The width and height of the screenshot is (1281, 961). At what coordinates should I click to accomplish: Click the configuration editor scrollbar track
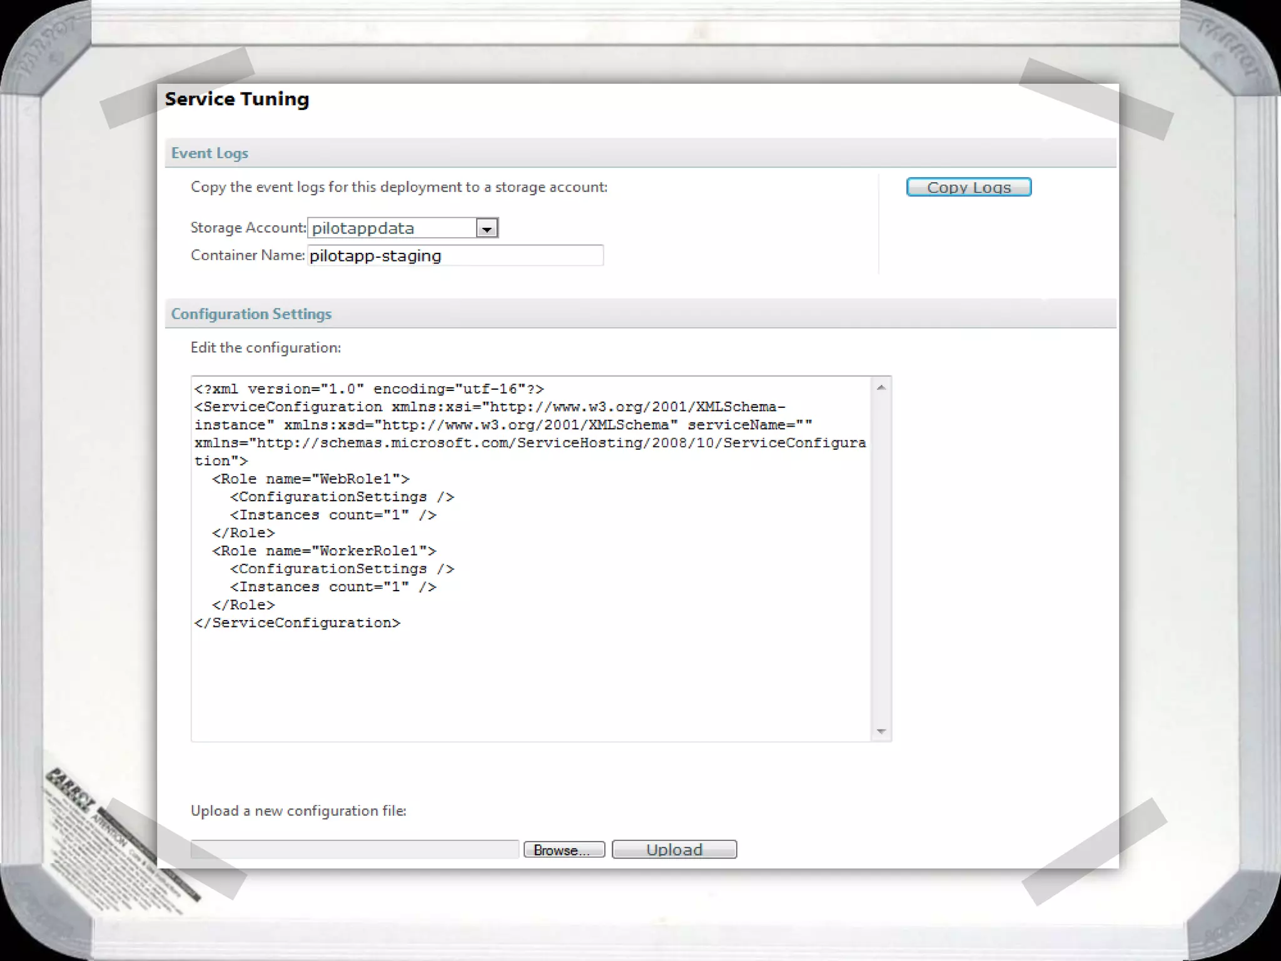point(881,557)
